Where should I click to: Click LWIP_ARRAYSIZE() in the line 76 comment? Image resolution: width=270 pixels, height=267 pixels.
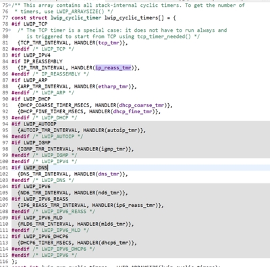(x=80, y=11)
